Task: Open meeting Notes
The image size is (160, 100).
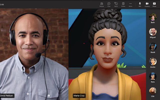Action: pyautogui.click(x=123, y=4)
